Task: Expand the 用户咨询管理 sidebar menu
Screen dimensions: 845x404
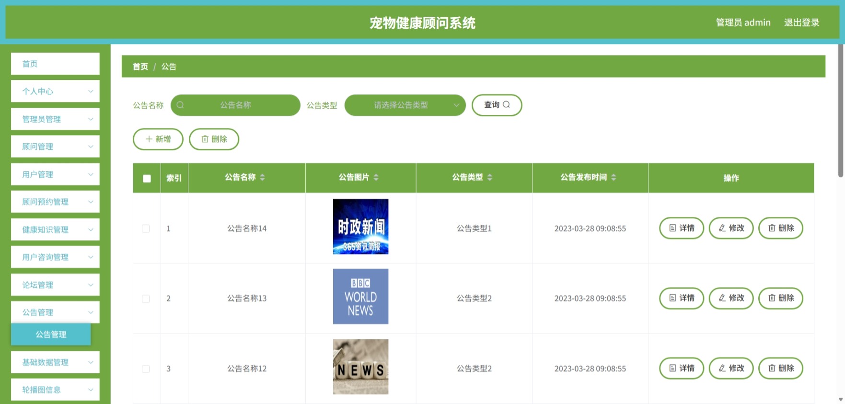Action: (55, 257)
